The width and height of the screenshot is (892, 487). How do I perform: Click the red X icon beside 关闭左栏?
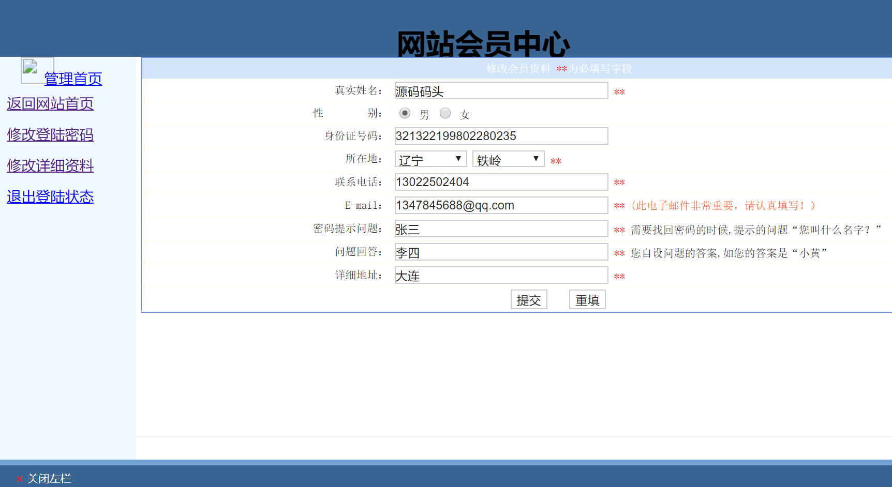(20, 479)
